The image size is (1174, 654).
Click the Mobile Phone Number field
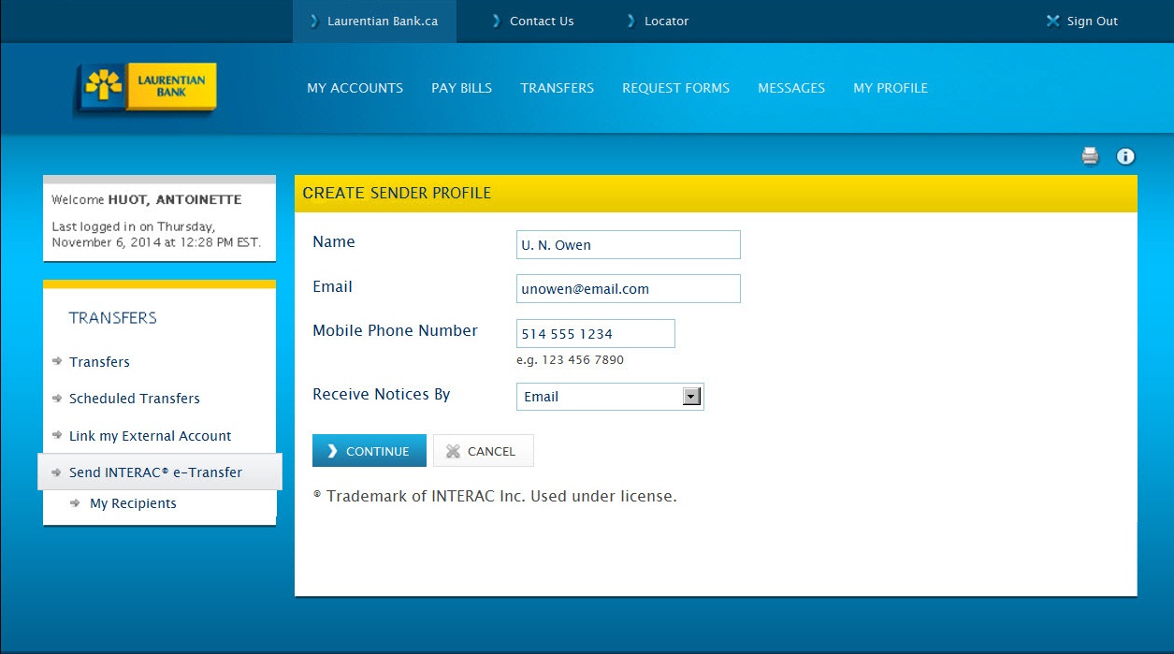click(x=596, y=333)
